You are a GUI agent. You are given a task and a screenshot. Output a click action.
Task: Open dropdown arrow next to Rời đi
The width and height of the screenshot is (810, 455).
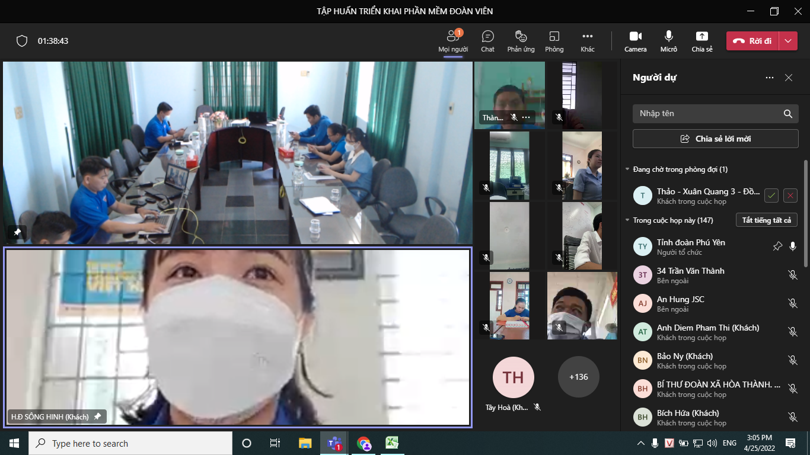787,41
